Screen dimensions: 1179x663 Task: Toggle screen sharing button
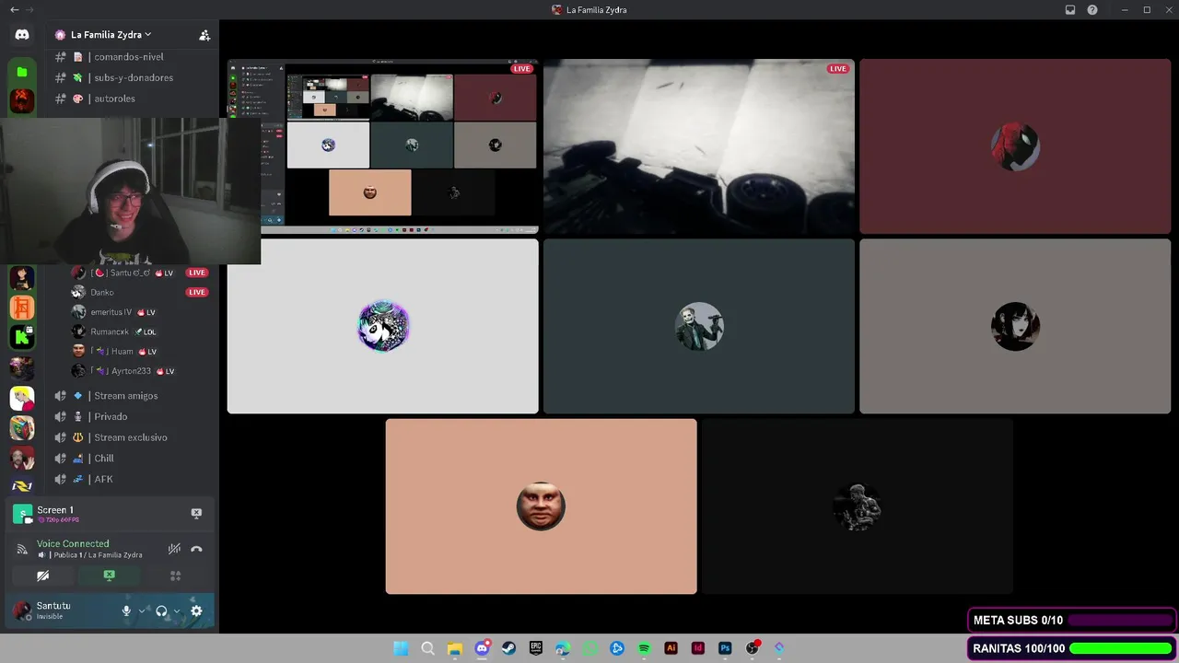(x=109, y=576)
